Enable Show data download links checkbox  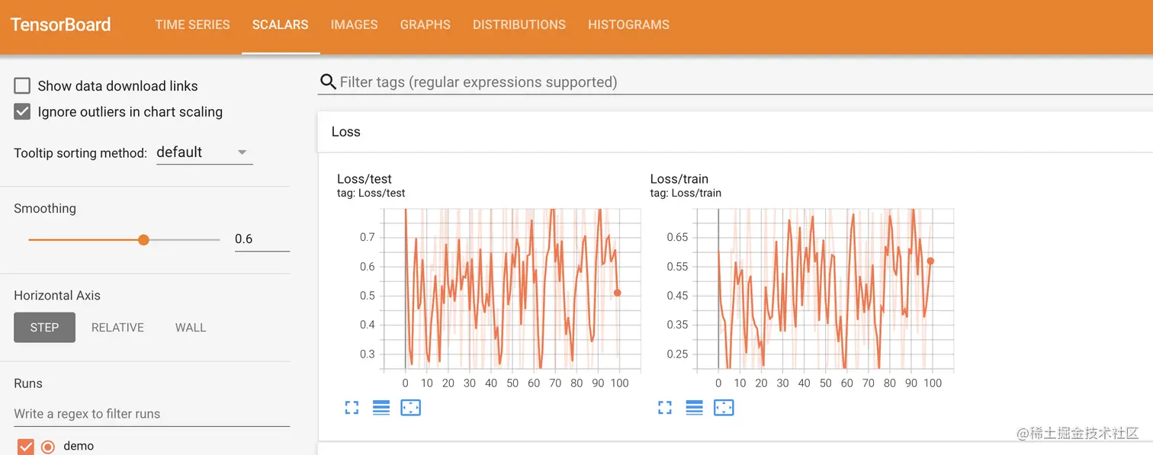22,85
